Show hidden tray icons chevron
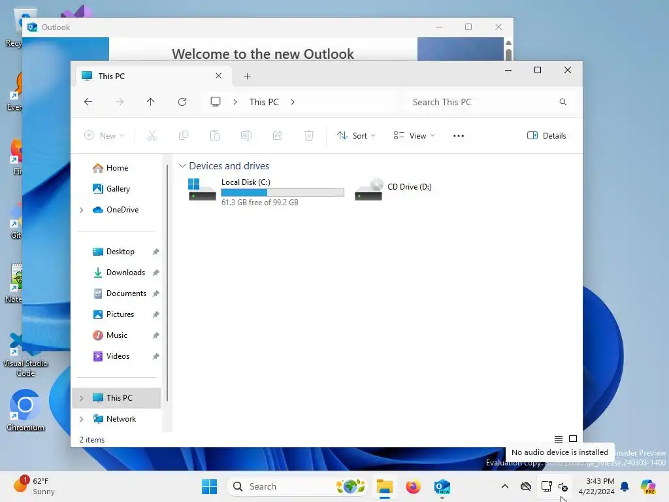 click(505, 486)
